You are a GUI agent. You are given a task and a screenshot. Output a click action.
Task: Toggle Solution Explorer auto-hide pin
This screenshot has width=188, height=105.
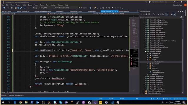click(x=180, y=11)
